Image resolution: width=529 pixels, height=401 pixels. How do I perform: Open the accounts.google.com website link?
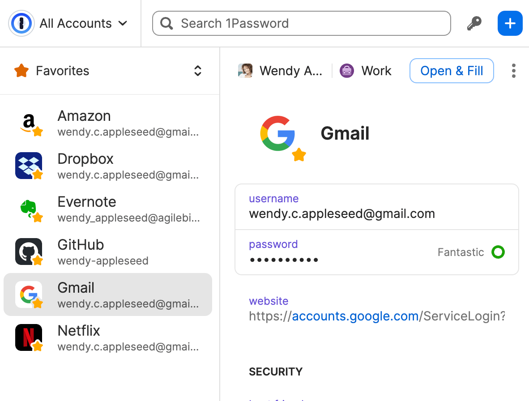click(355, 316)
